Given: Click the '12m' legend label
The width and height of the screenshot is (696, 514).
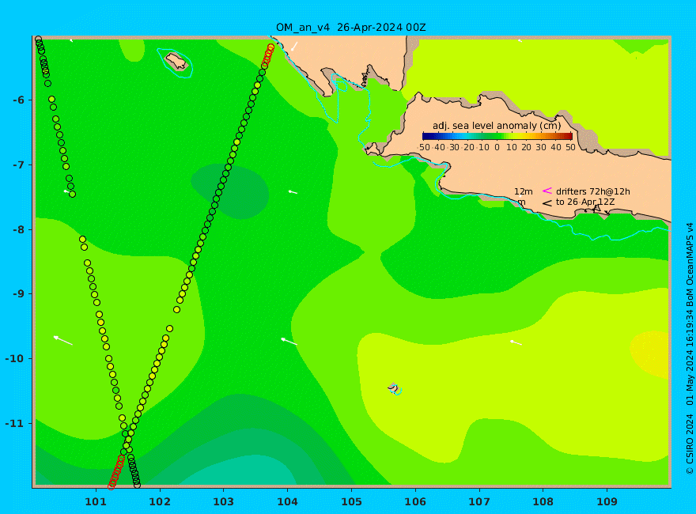Looking at the screenshot, I should [524, 191].
